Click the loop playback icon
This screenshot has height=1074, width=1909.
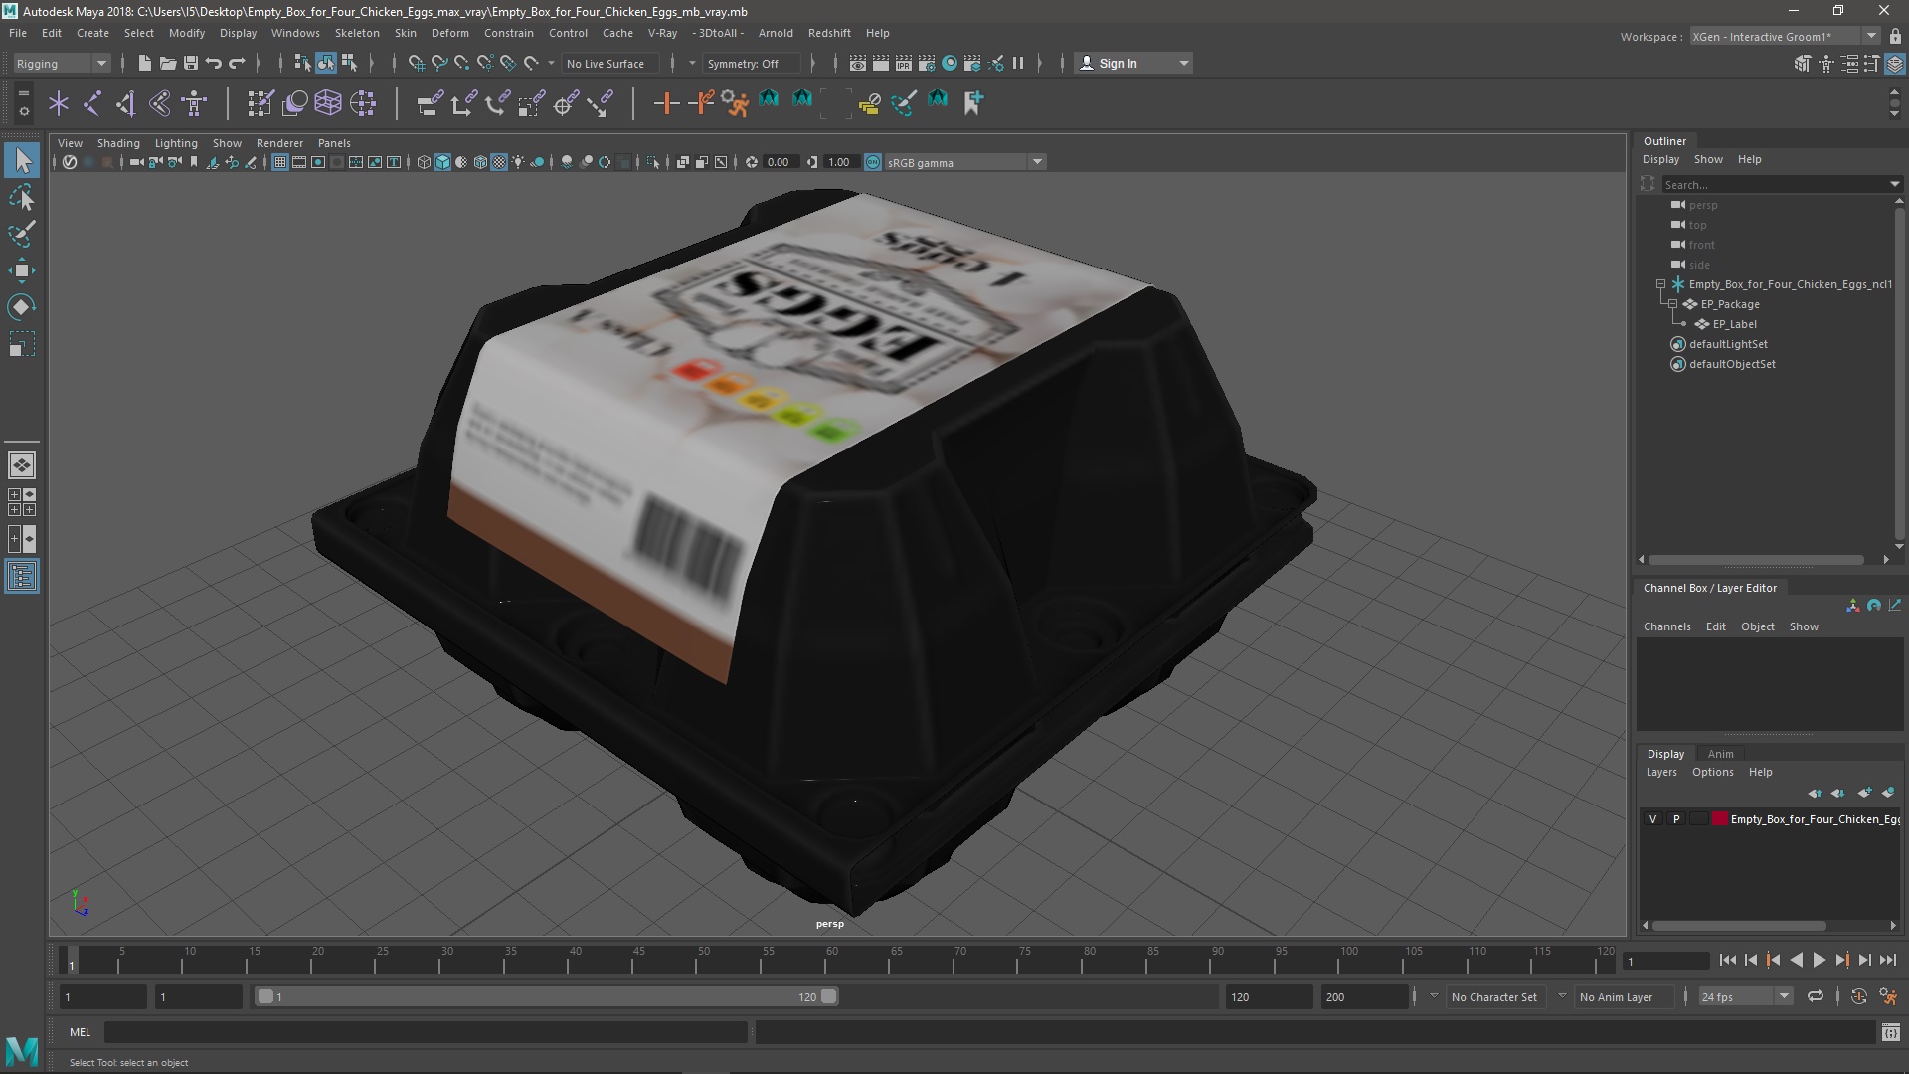click(1816, 996)
